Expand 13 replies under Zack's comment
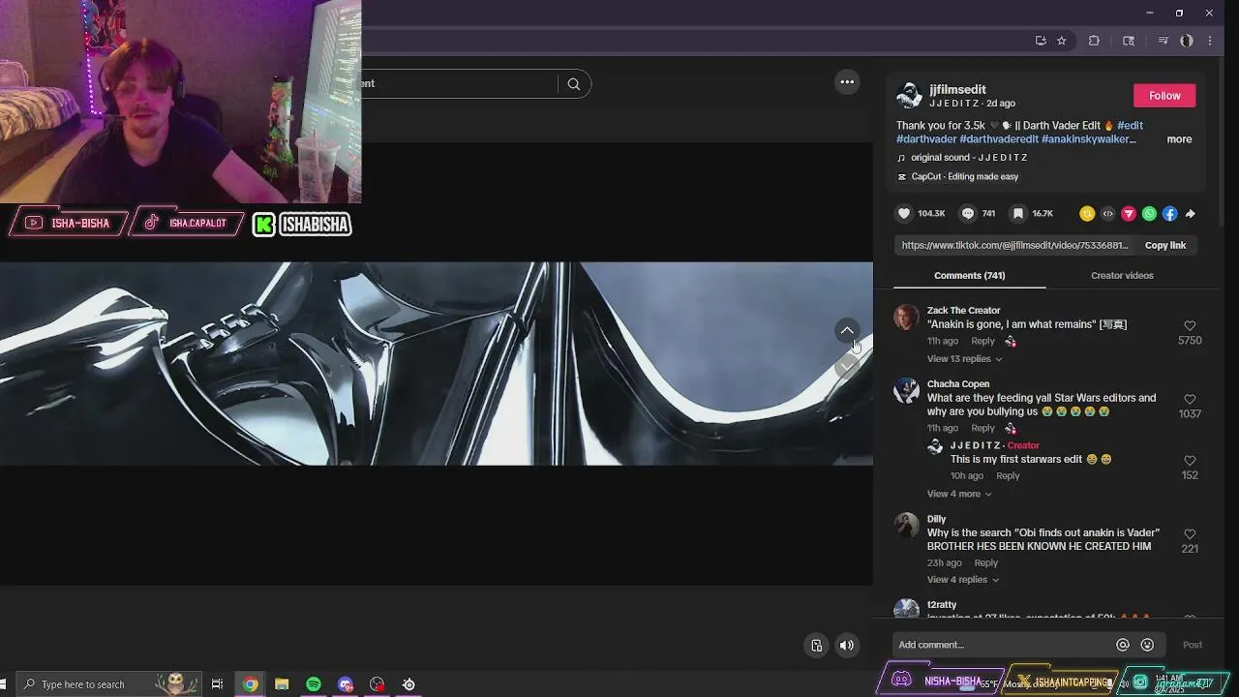 964,359
